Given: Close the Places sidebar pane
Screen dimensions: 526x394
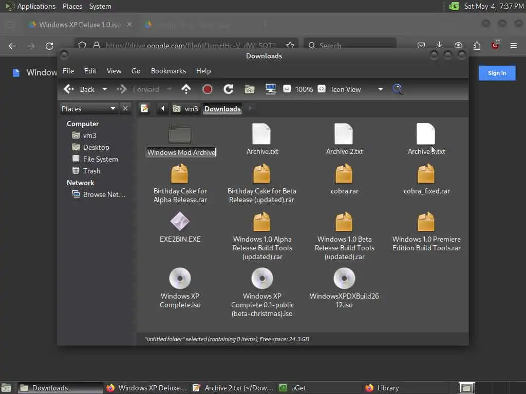Looking at the screenshot, I should pos(125,109).
